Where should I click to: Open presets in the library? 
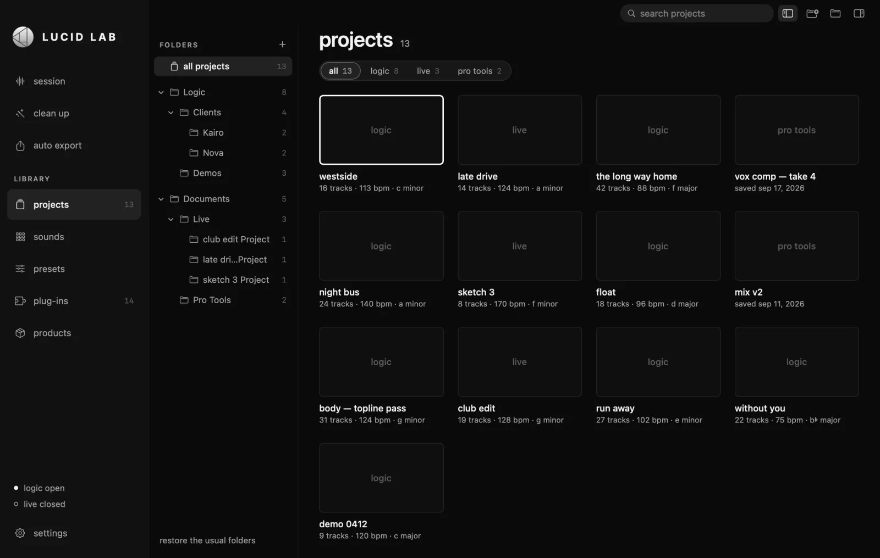click(x=74, y=269)
